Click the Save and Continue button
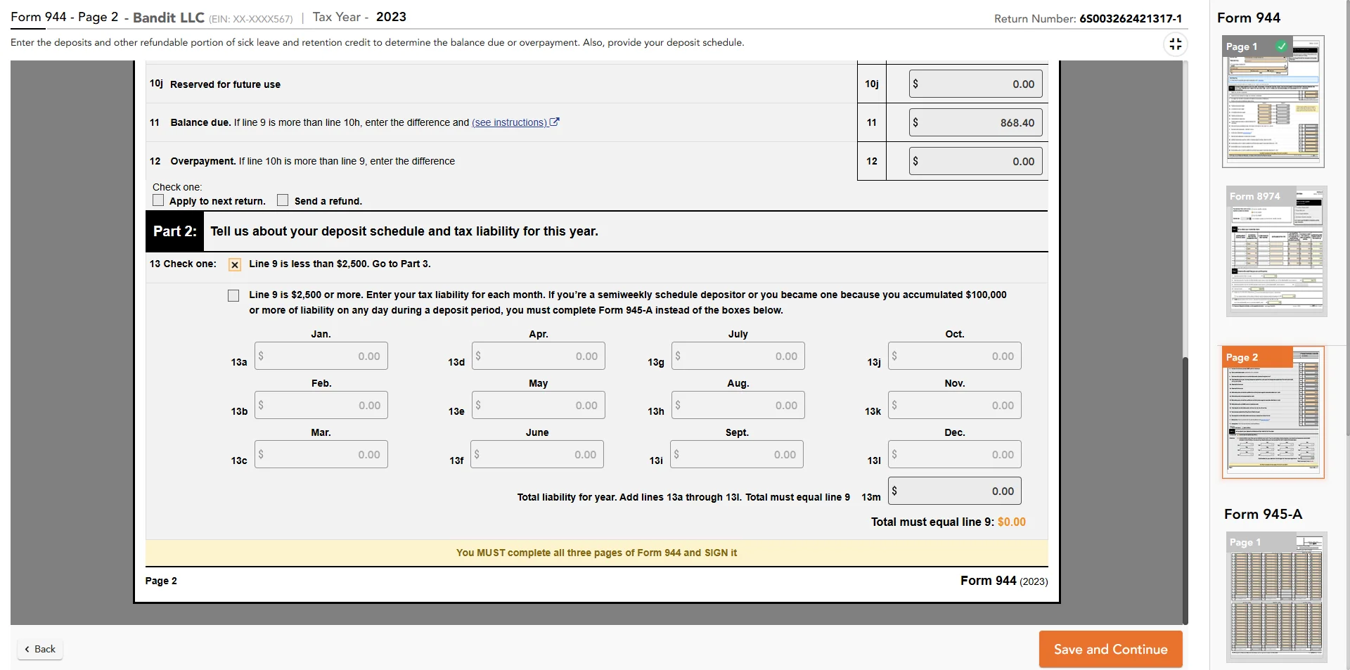 click(x=1110, y=649)
